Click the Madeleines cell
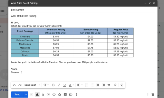Image resolution: width=164 pixels, height=98 pixels. pos(25,44)
